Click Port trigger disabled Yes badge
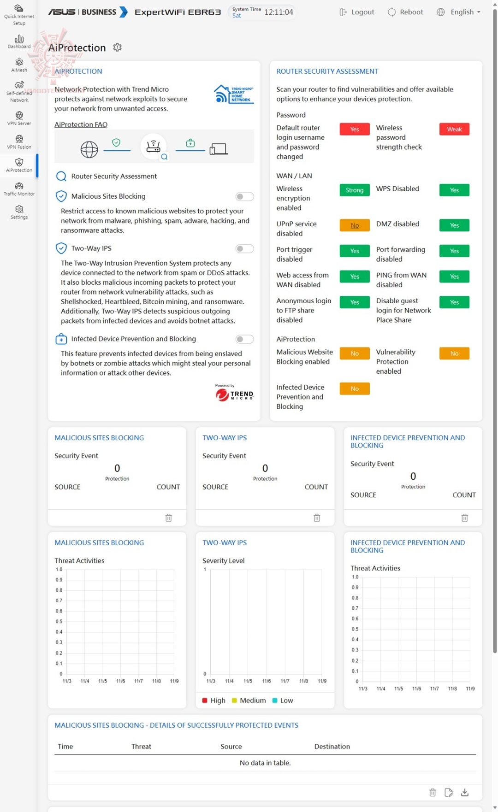Screen dimensions: 498x812 click(355, 251)
